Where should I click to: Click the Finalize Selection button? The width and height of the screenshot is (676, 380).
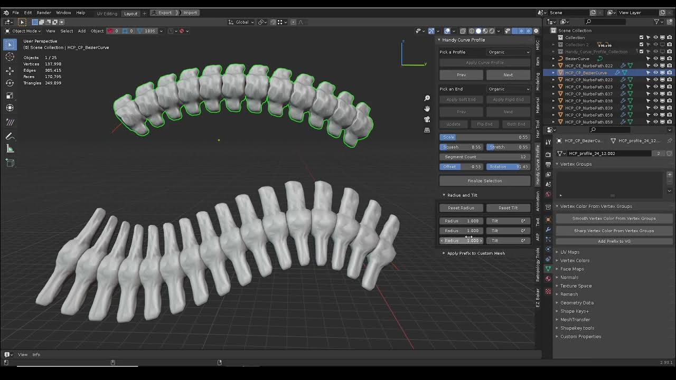484,180
